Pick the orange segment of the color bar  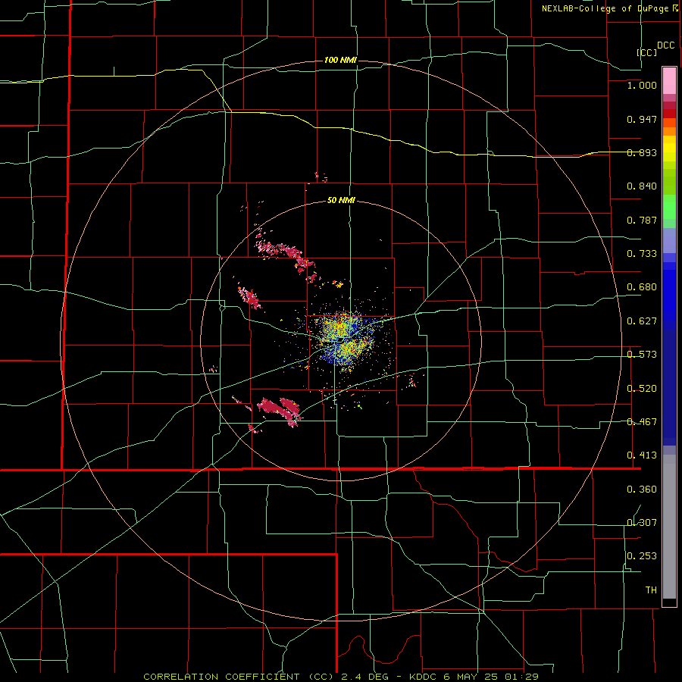pyautogui.click(x=669, y=132)
